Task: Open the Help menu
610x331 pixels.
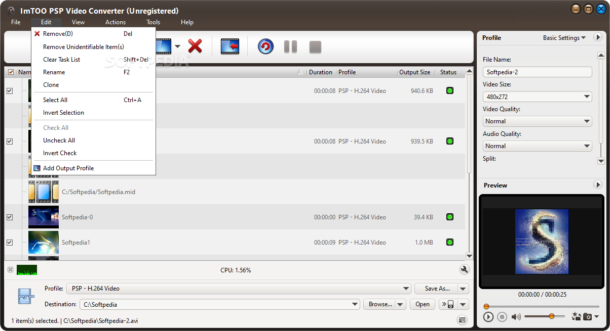Action: 187,22
